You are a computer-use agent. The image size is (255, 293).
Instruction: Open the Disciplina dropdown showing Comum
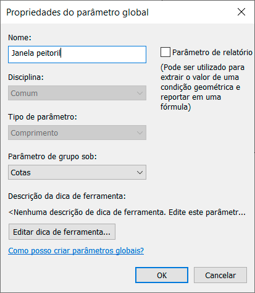77,93
